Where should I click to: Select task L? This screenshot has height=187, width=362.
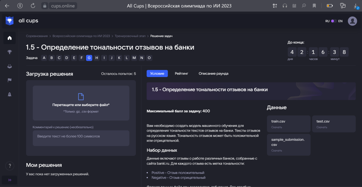pyautogui.click(x=127, y=58)
